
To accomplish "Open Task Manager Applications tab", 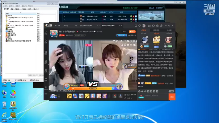I will pyautogui.click(x=7, y=9).
